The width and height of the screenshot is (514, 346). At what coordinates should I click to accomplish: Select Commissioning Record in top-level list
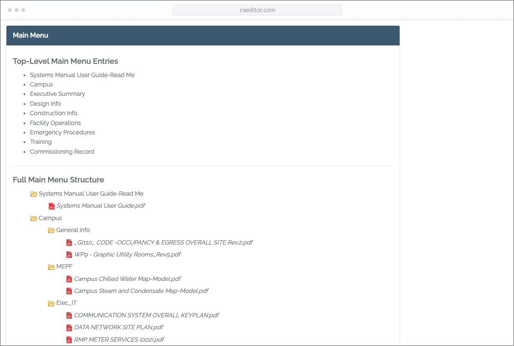tap(62, 152)
